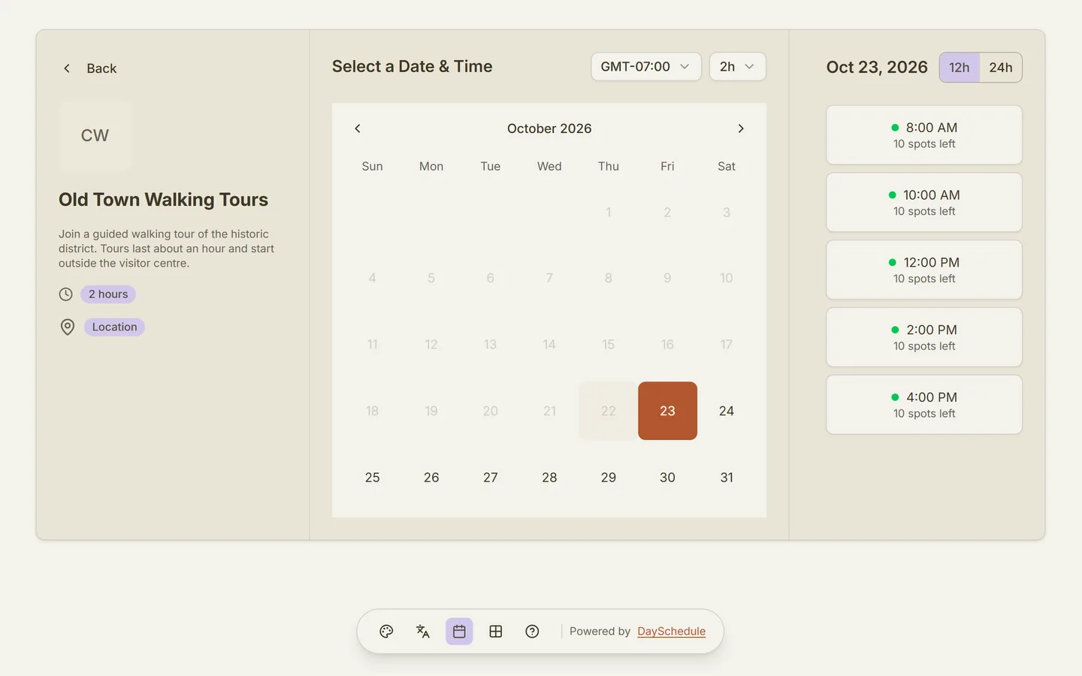Select October 30 on calendar

tap(667, 478)
